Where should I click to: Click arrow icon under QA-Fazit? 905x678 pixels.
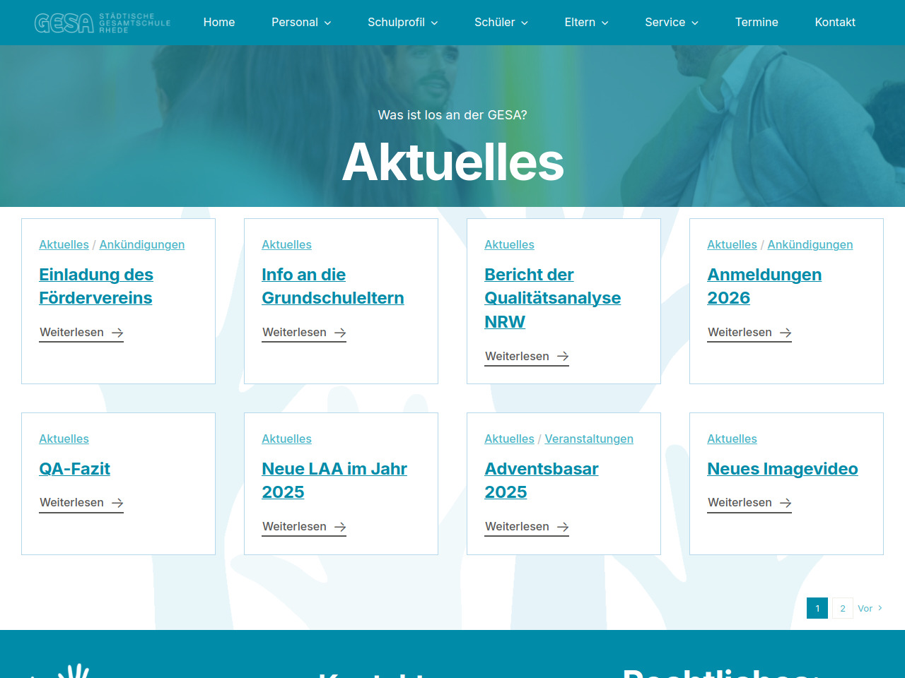117,503
